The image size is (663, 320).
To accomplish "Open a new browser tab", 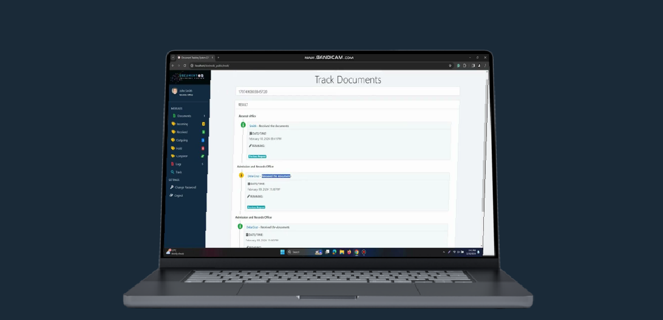I will tap(218, 58).
